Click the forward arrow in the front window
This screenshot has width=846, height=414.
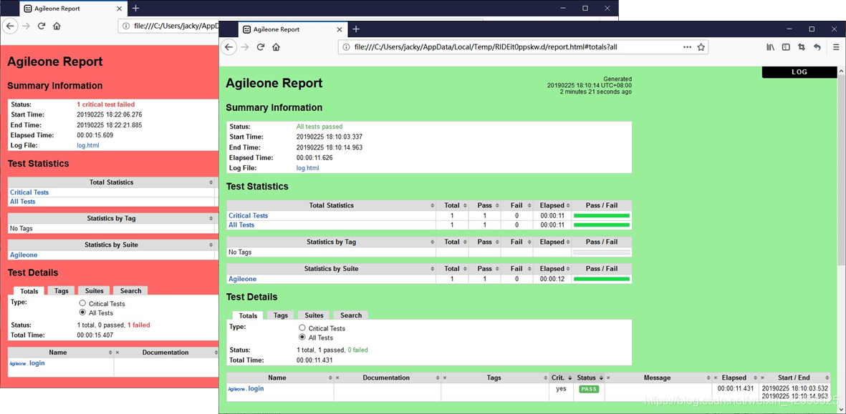245,47
